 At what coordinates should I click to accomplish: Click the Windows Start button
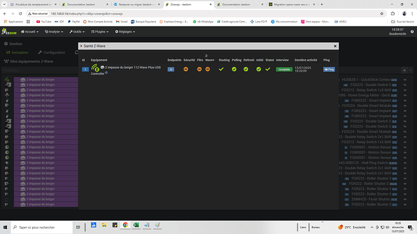tap(5, 227)
